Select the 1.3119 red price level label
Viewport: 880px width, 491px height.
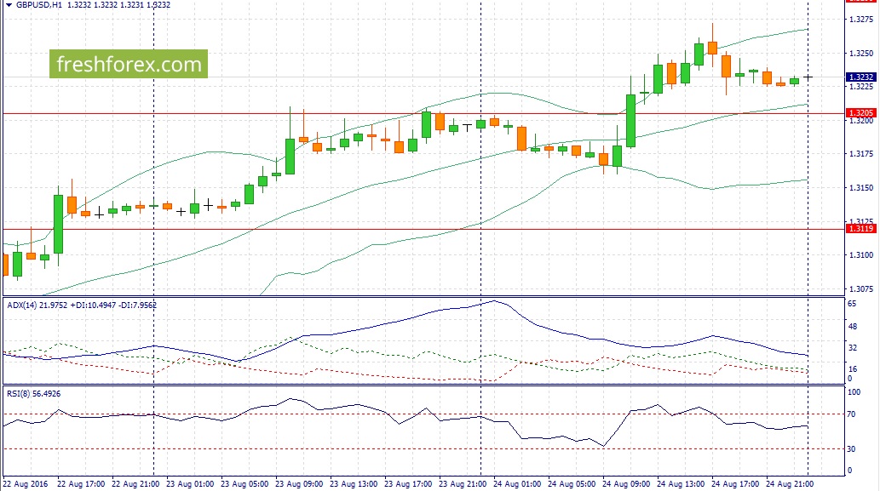pyautogui.click(x=861, y=229)
